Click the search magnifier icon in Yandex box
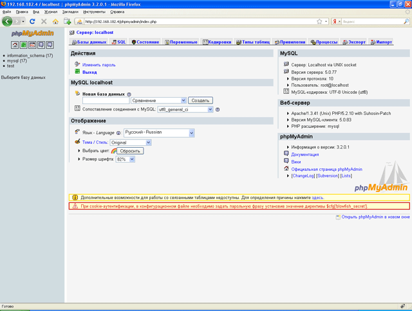 click(x=406, y=21)
